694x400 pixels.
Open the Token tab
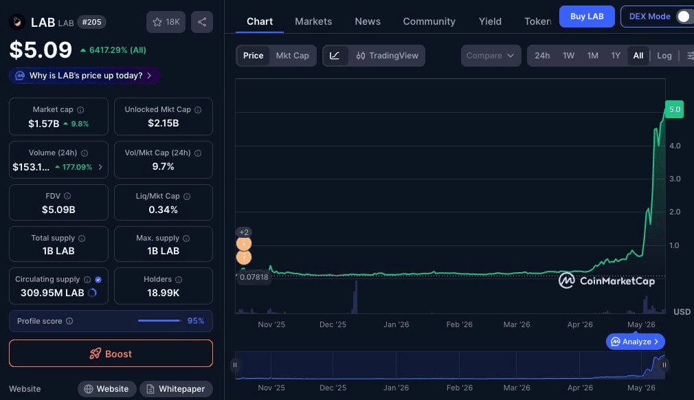click(x=538, y=21)
